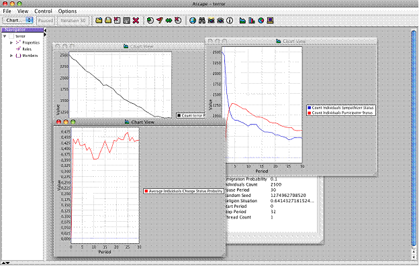Click the pie chart icon in toolbar
This screenshot has width=419, height=266.
tap(261, 20)
